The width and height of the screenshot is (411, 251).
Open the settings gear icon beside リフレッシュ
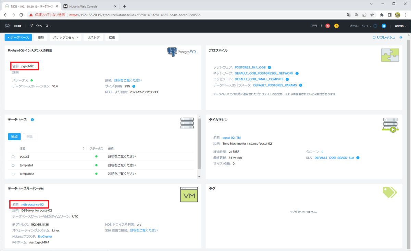(401, 38)
